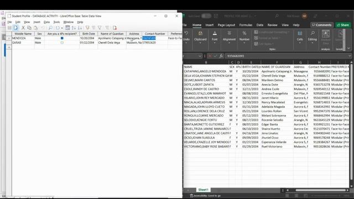
Task: Click the 01/22/2004 birth date cell in Base
Action: pos(88,43)
